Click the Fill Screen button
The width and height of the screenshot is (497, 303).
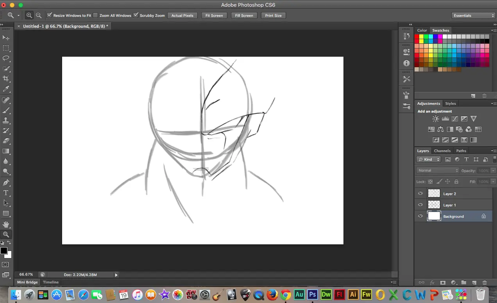[x=244, y=15]
